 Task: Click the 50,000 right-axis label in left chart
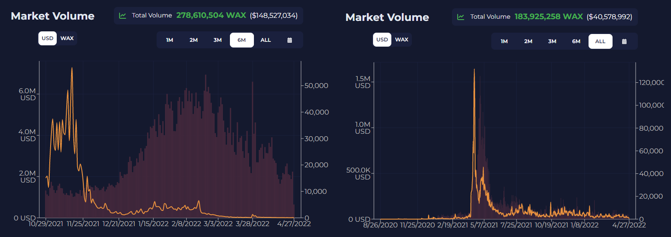tap(316, 86)
